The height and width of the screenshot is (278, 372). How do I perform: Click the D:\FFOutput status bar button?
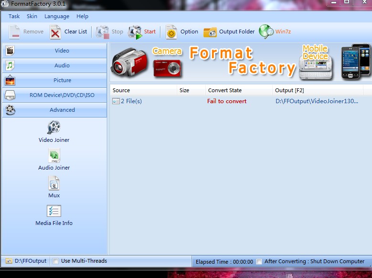pos(26,261)
